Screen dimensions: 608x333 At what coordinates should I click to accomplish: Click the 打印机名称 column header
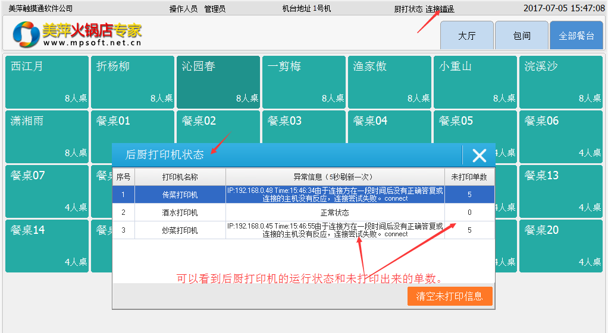(x=180, y=177)
